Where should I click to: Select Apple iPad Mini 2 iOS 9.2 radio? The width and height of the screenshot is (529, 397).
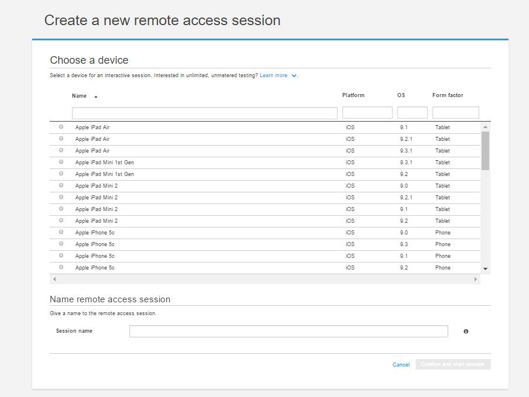coord(61,220)
